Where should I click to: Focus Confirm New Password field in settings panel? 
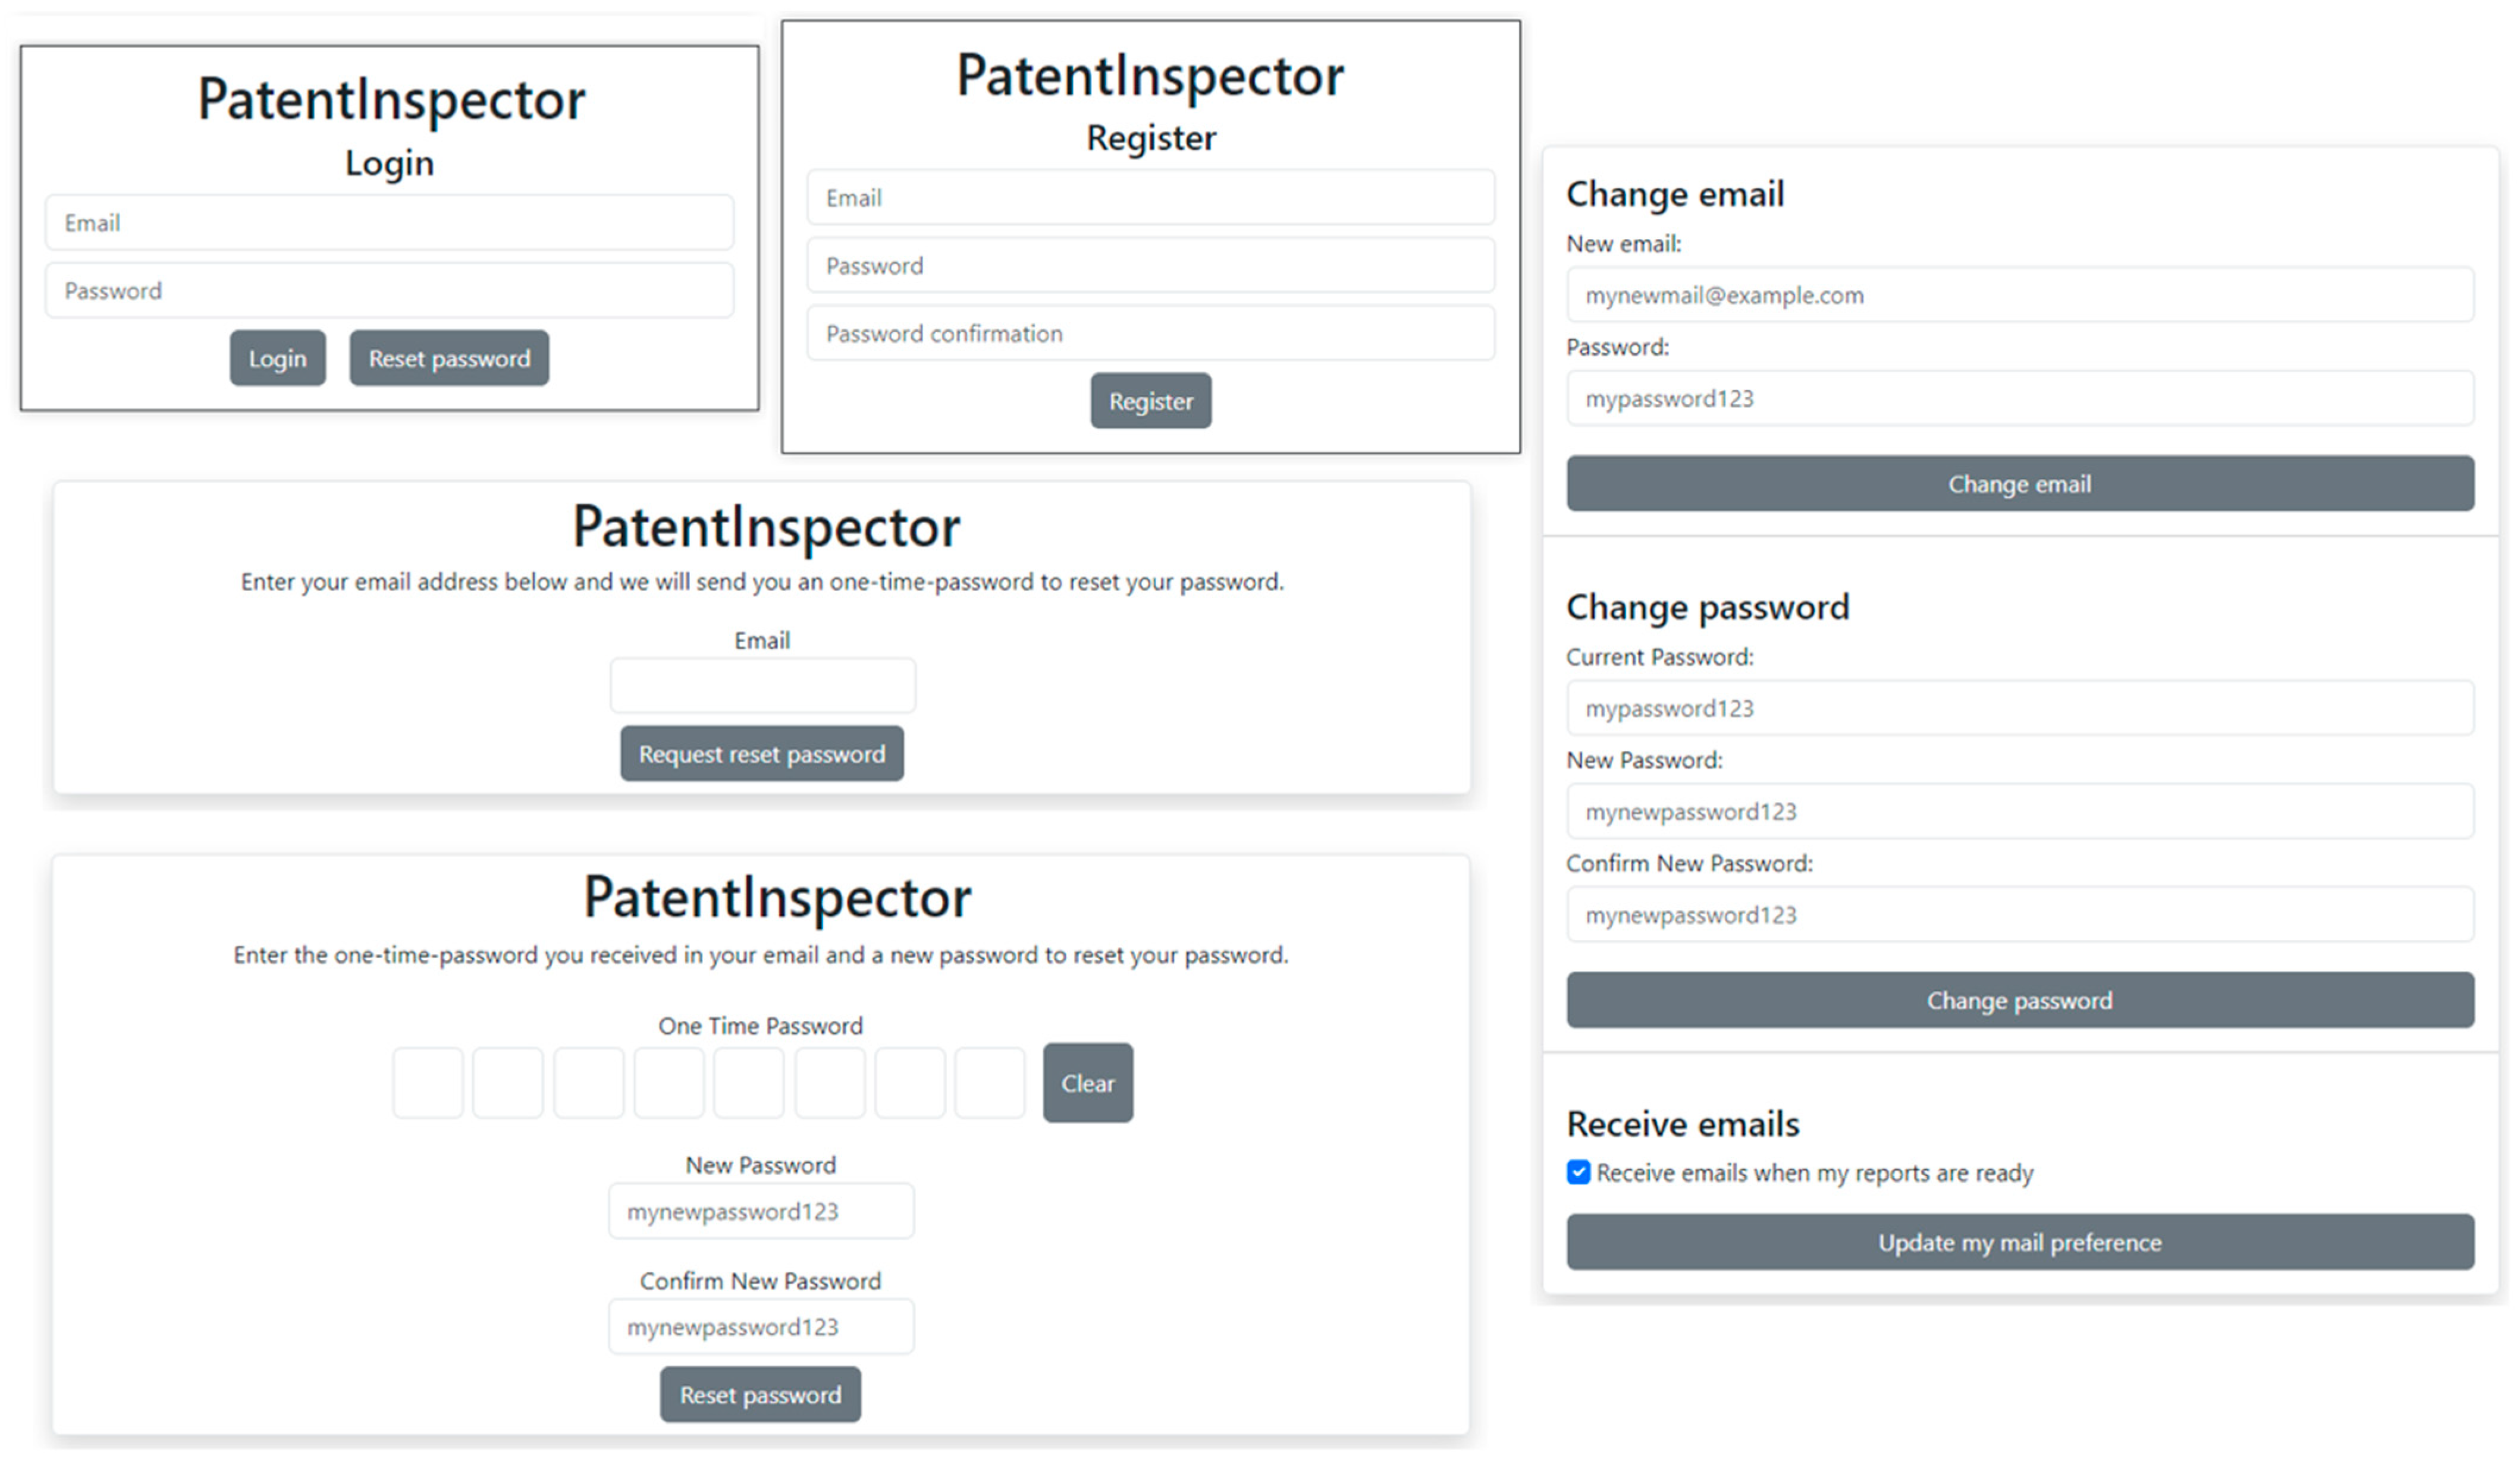point(2019,914)
